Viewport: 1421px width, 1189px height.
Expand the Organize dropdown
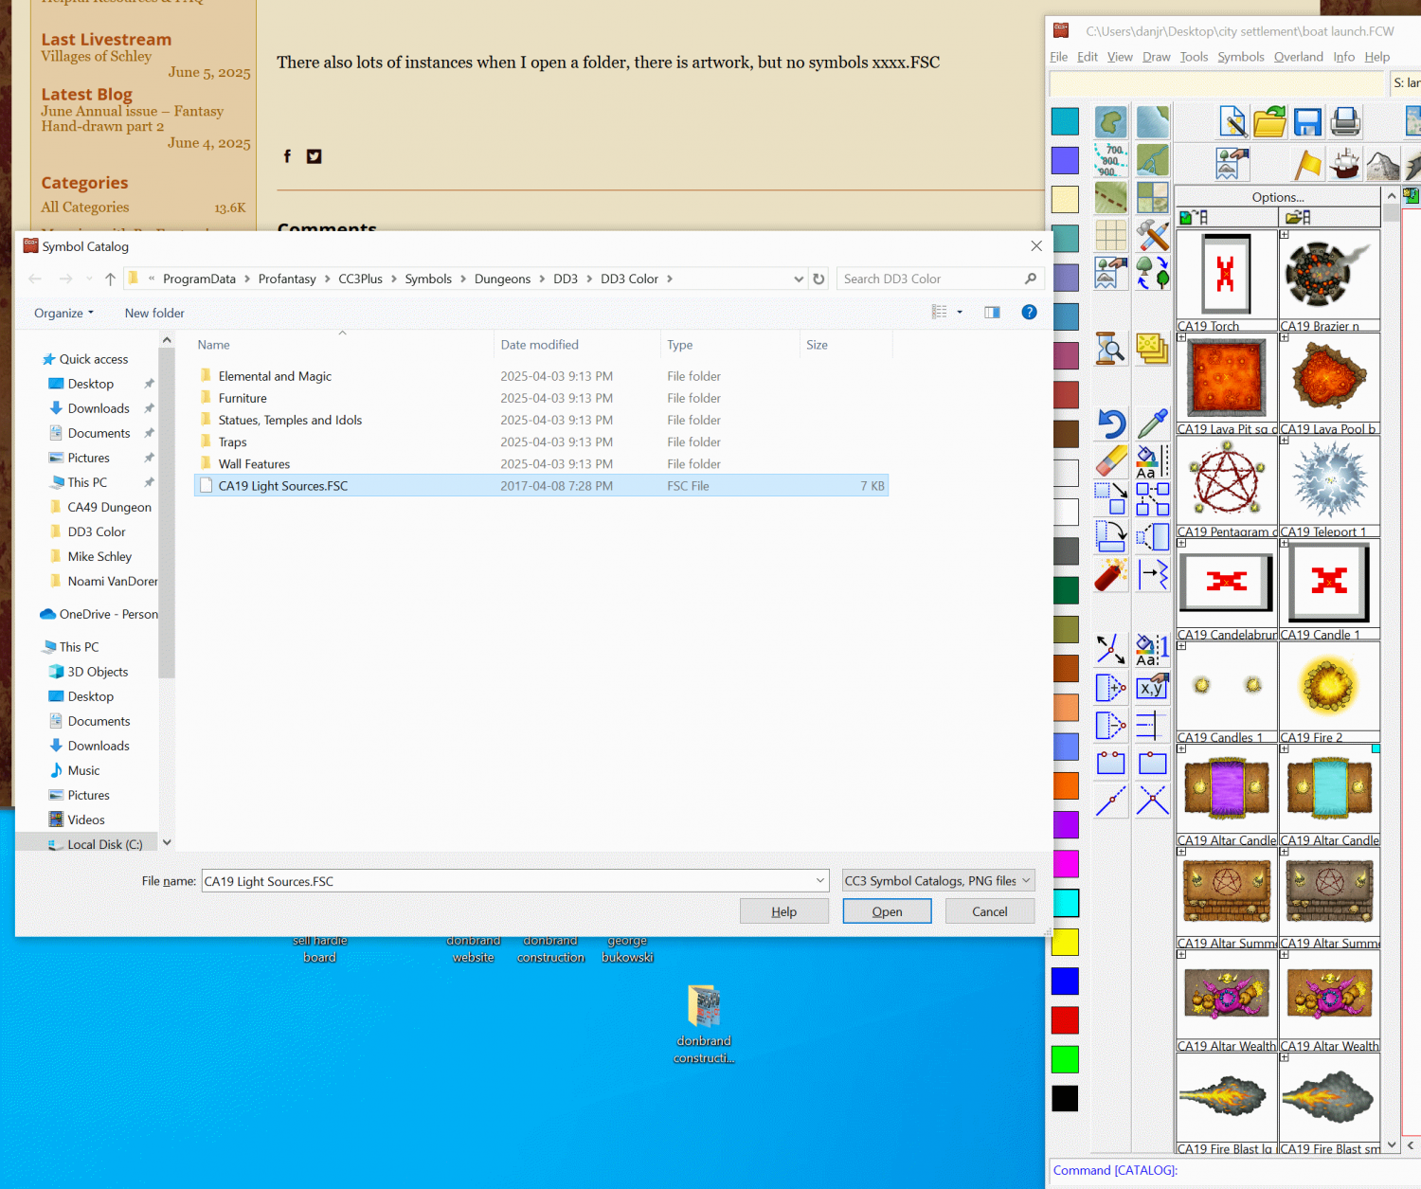pos(63,313)
